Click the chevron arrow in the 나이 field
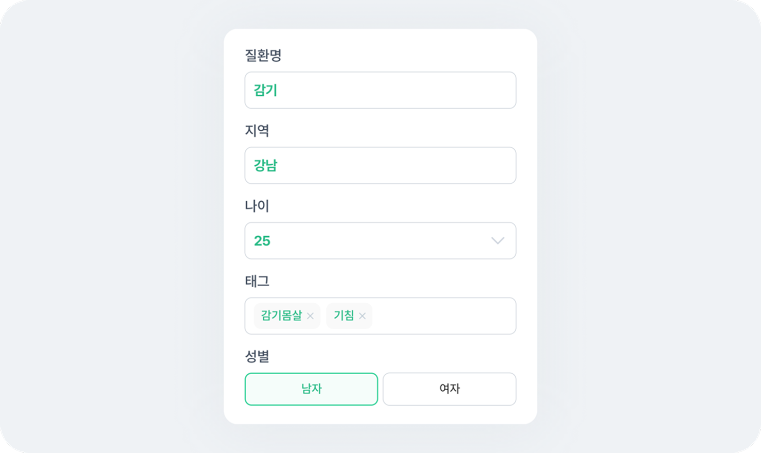Viewport: 761px width, 453px height. (497, 240)
